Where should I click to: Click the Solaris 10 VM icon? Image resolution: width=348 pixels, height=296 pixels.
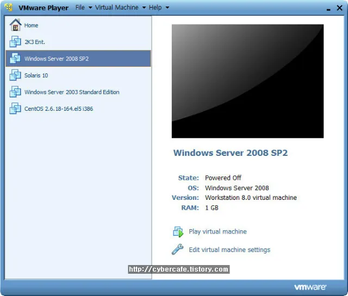click(15, 75)
